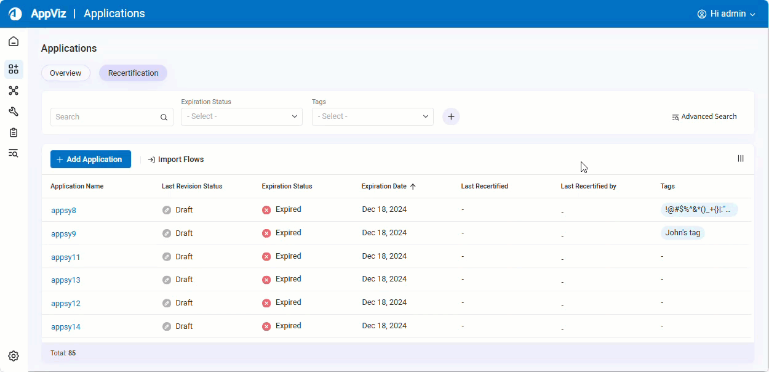Click the Import Flows button
Viewport: 769px width, 372px height.
click(x=176, y=159)
